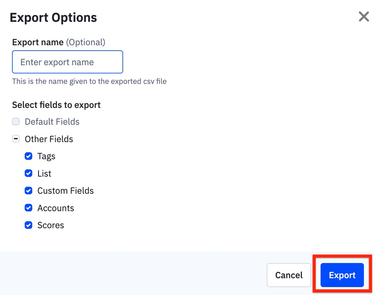Screen dimensions: 375x295
Task: Start the export with the Export button
Action: (342, 275)
